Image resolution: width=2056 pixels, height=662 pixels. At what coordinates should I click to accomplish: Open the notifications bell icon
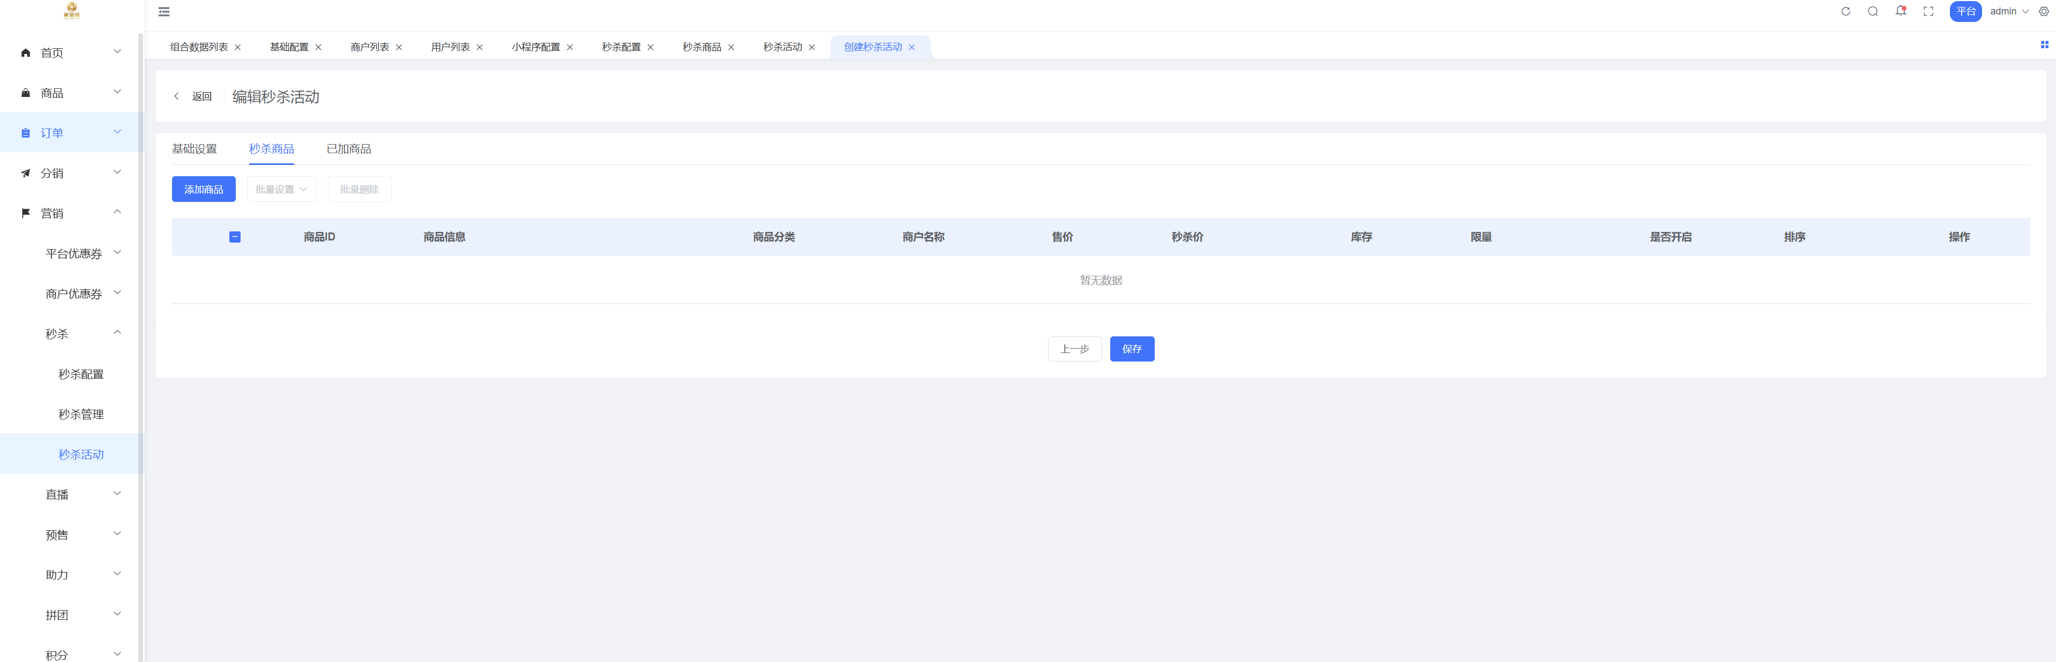pyautogui.click(x=1901, y=11)
